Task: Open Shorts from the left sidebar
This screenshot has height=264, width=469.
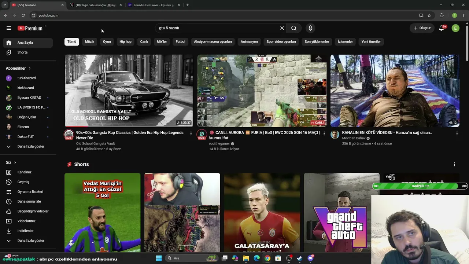Action: tap(28, 52)
